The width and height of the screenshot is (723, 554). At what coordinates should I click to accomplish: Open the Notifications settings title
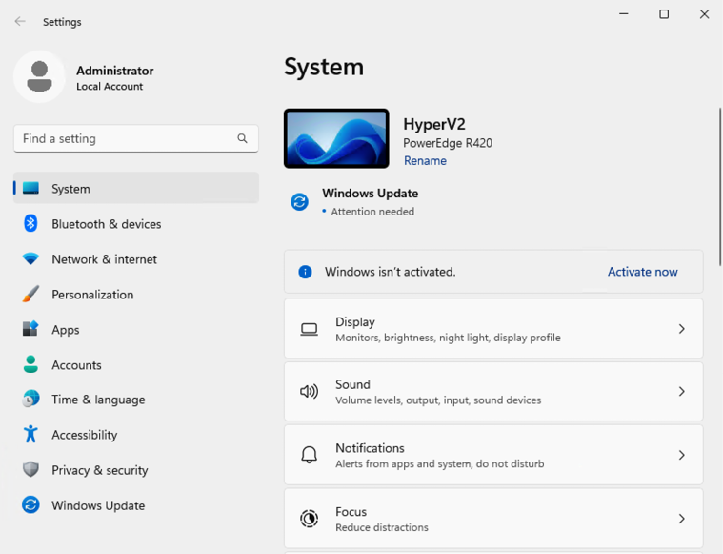coord(370,448)
